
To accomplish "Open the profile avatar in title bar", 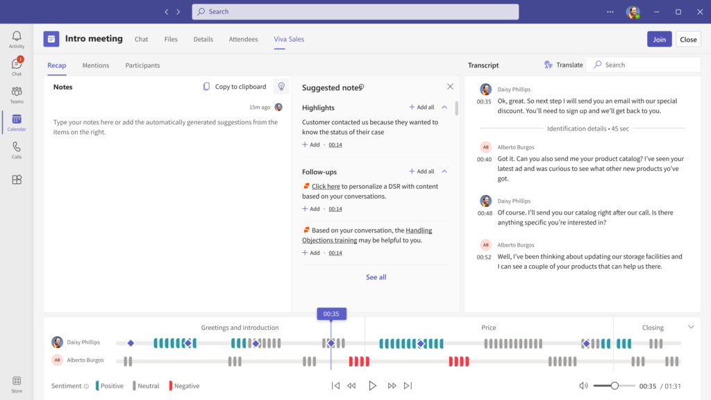I will [x=633, y=12].
